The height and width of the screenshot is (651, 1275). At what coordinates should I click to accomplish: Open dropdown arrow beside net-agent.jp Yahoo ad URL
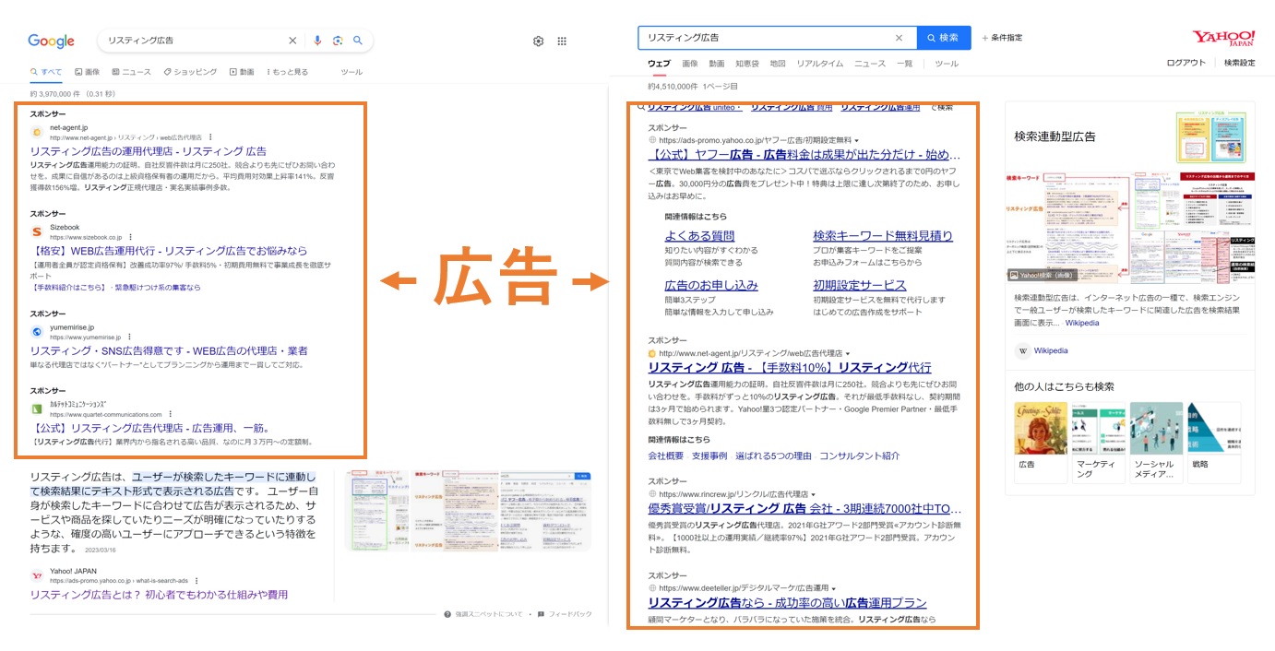(847, 353)
